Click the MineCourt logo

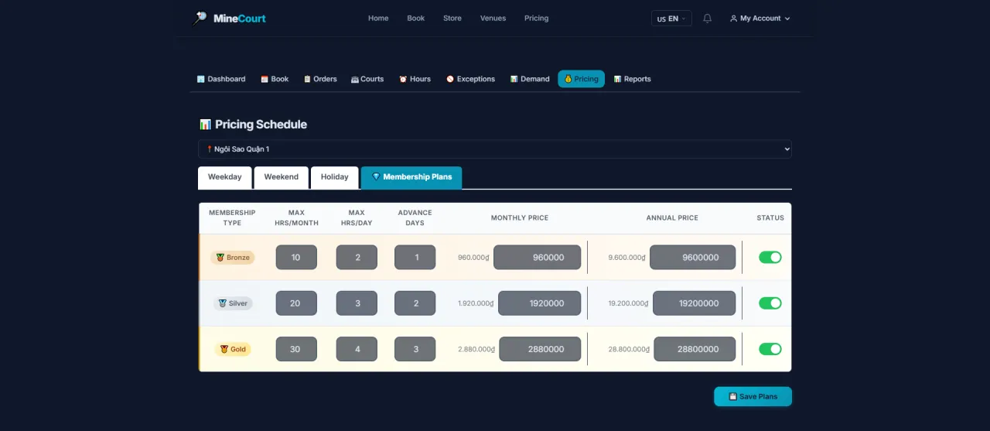coord(229,18)
